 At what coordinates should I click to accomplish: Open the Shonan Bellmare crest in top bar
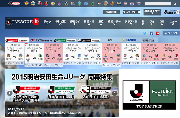click(x=79, y=3)
